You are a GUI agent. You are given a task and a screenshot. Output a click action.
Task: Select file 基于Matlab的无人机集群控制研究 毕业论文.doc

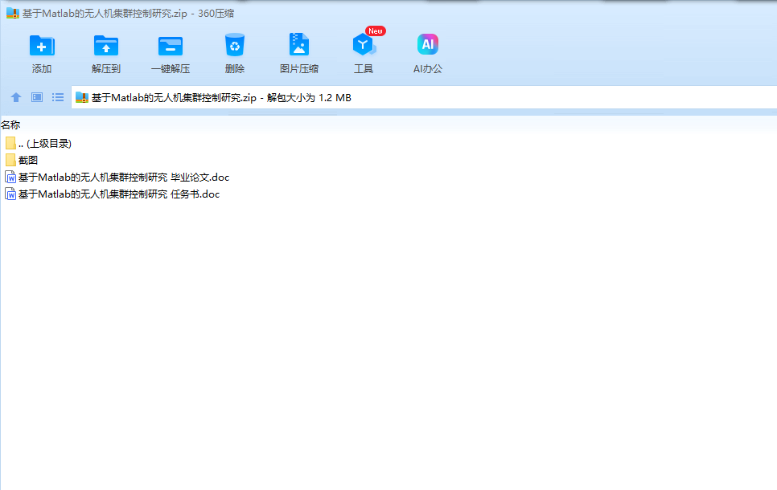[124, 178]
